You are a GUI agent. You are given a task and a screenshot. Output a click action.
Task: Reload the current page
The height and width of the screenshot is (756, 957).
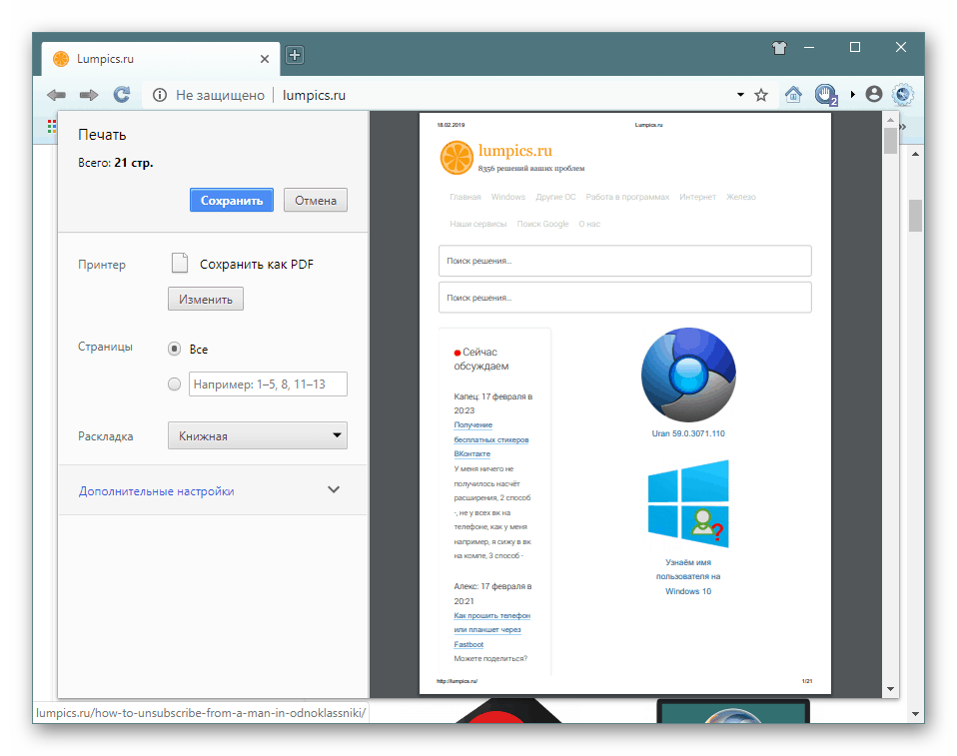click(122, 94)
